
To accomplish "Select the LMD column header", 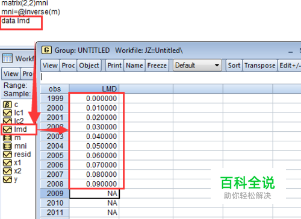I will click(x=94, y=89).
